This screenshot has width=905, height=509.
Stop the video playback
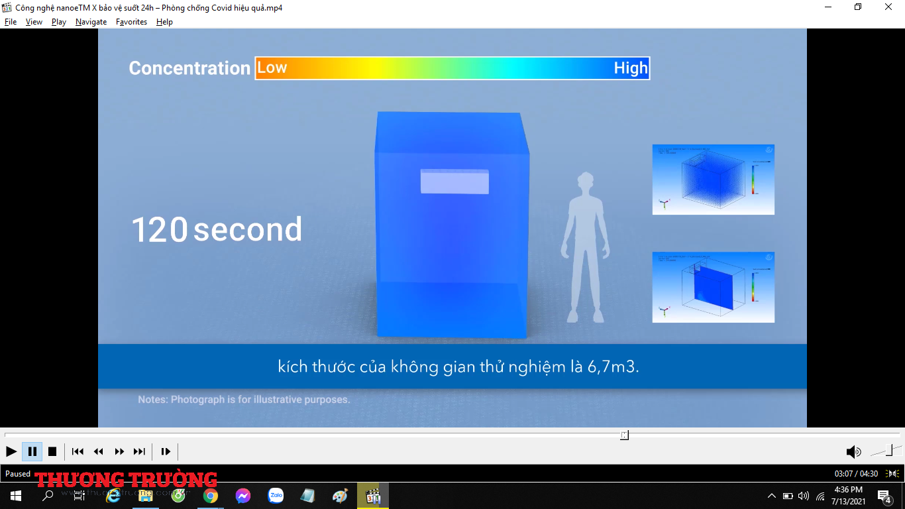52,451
